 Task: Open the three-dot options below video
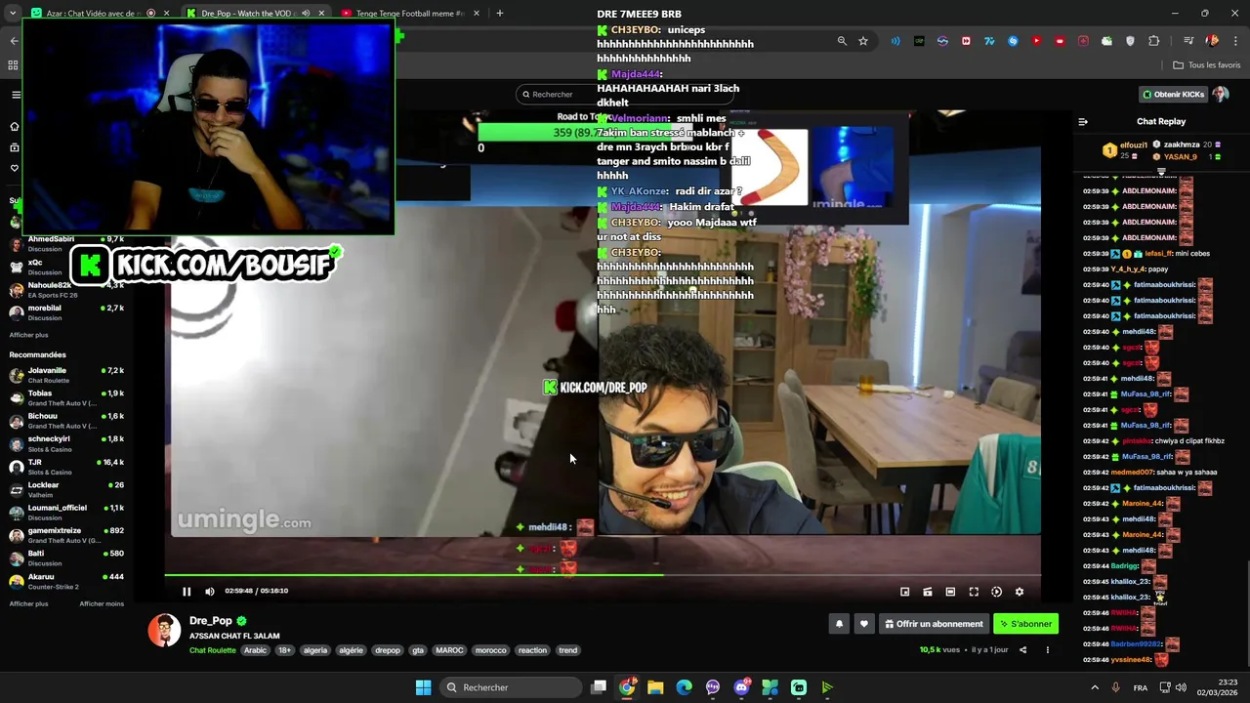pos(1047,650)
